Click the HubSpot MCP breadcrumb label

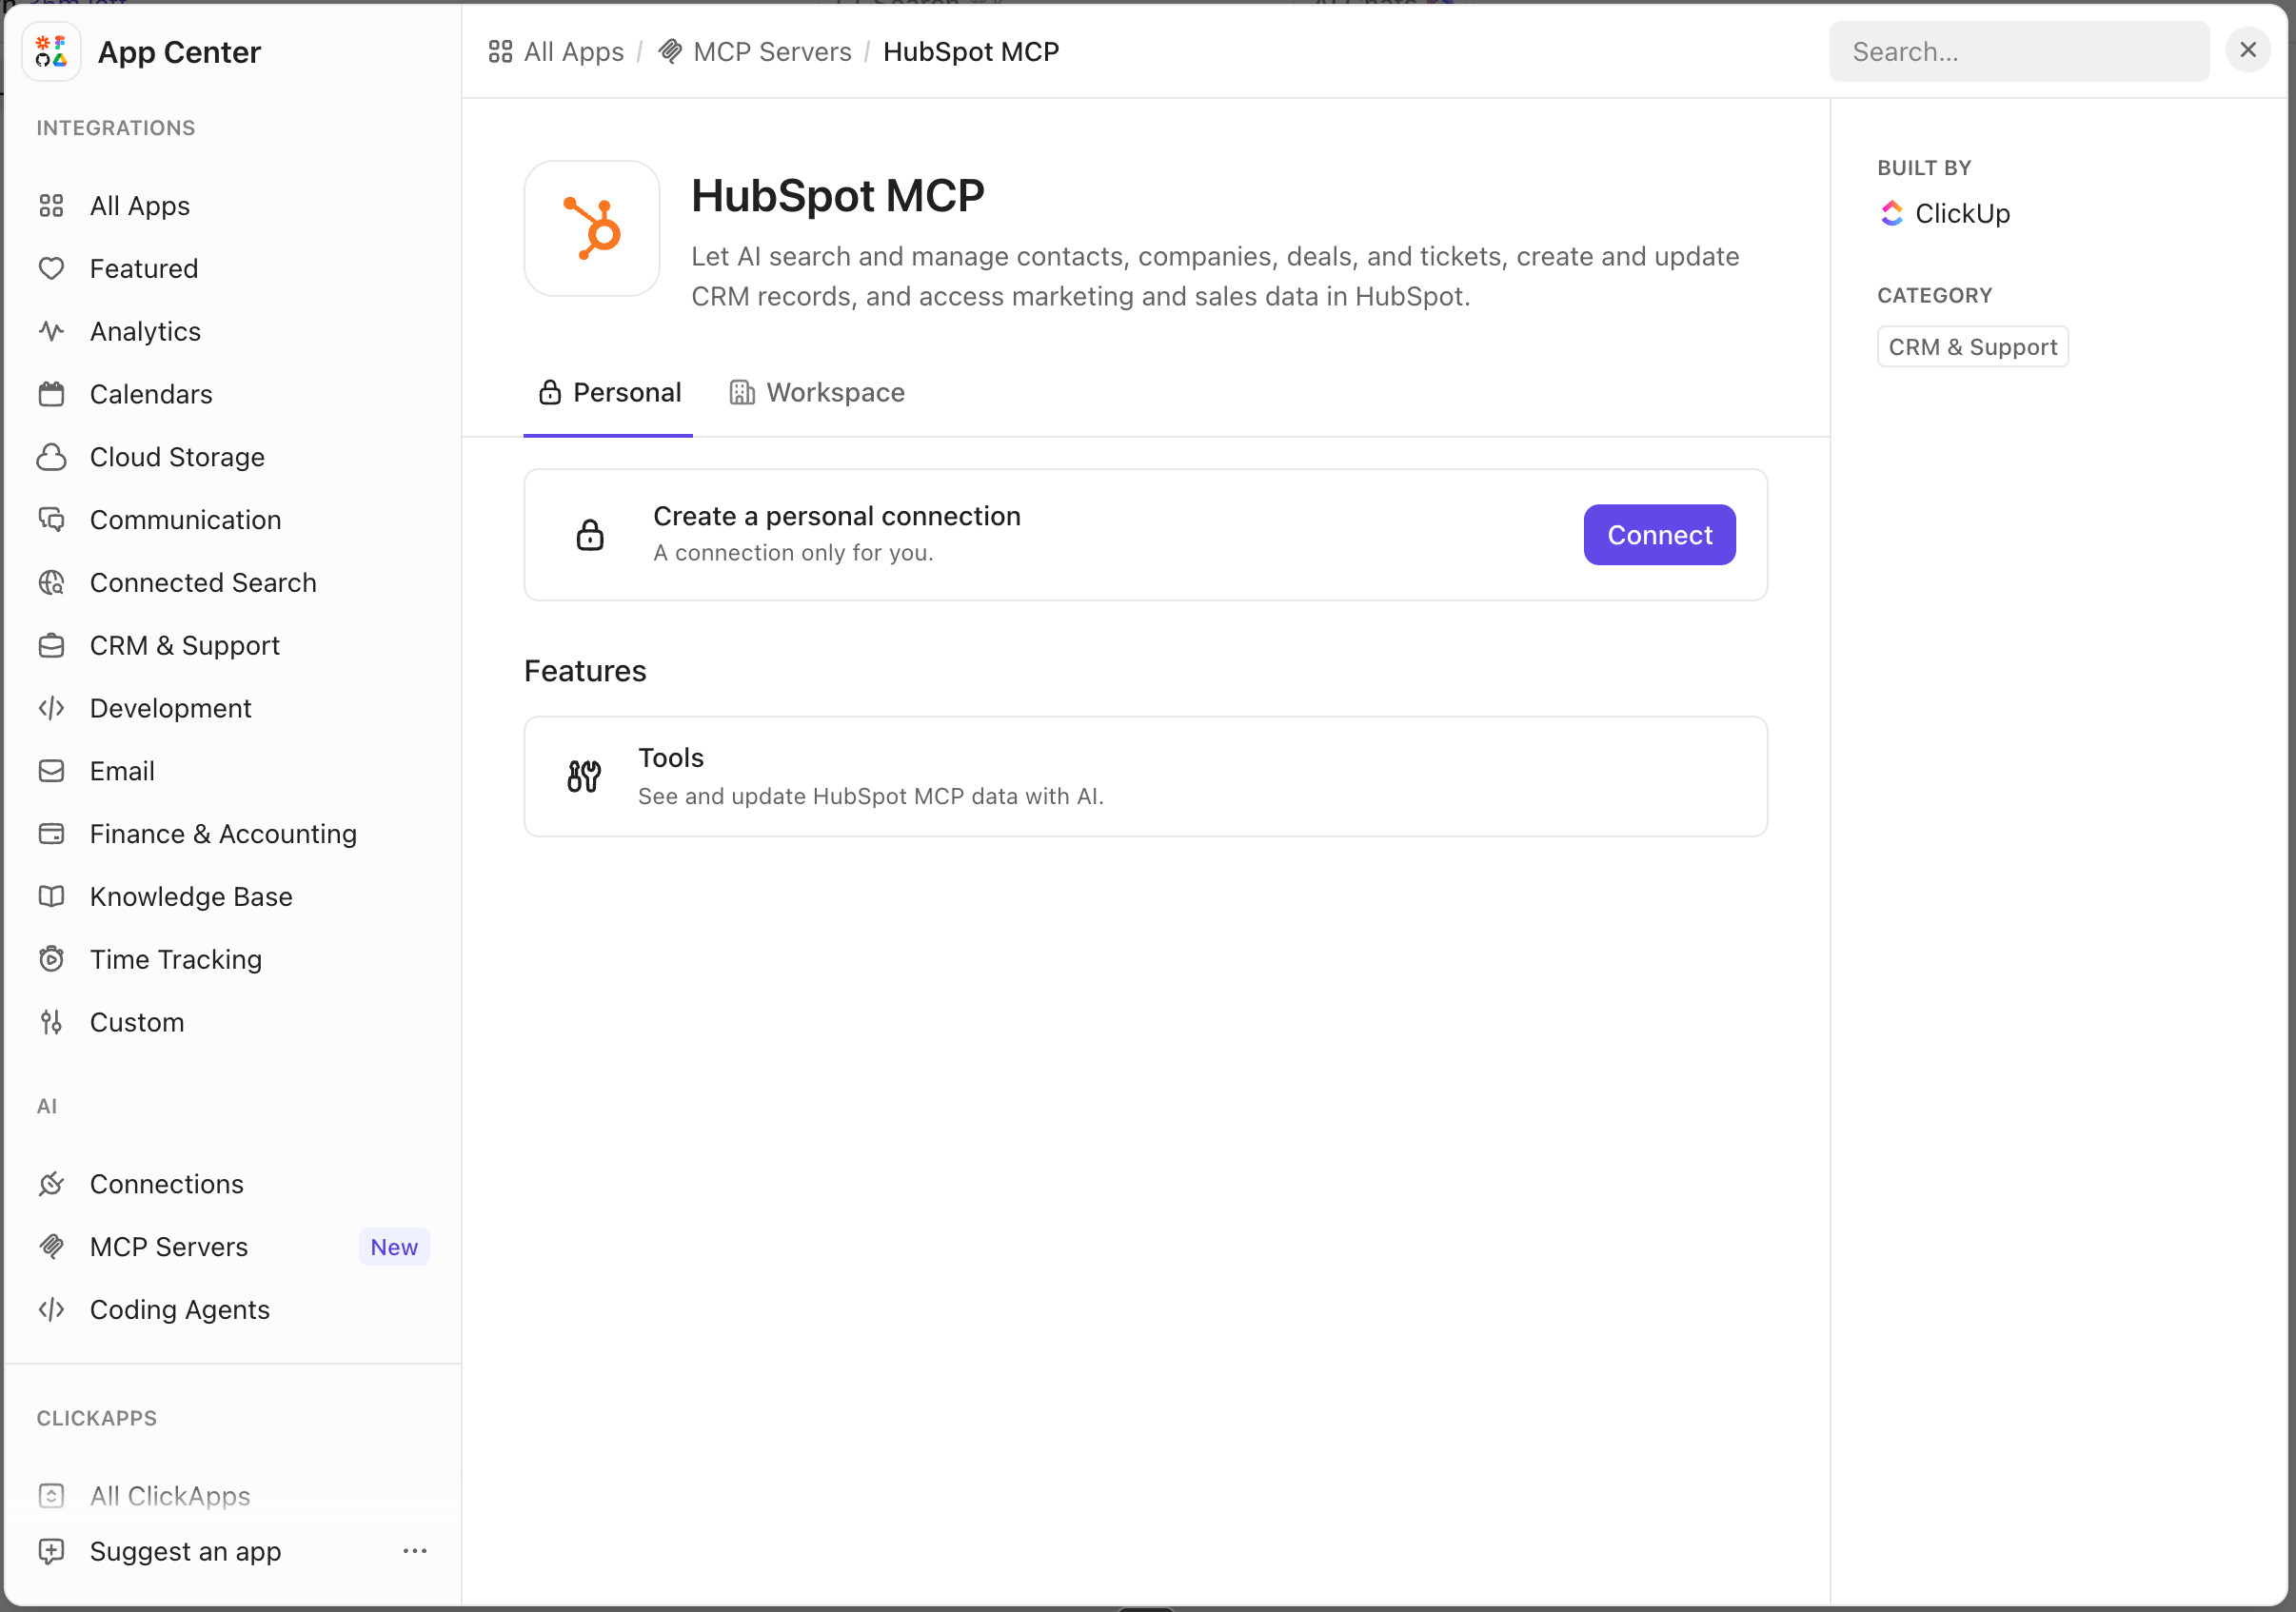[x=971, y=52]
